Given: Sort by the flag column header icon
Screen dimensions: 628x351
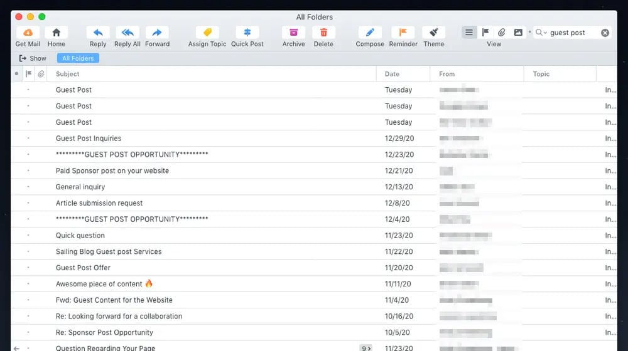Looking at the screenshot, I should [x=28, y=74].
